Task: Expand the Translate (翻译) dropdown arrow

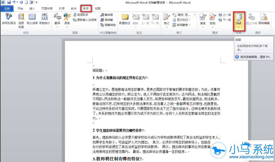Action: tap(57, 27)
